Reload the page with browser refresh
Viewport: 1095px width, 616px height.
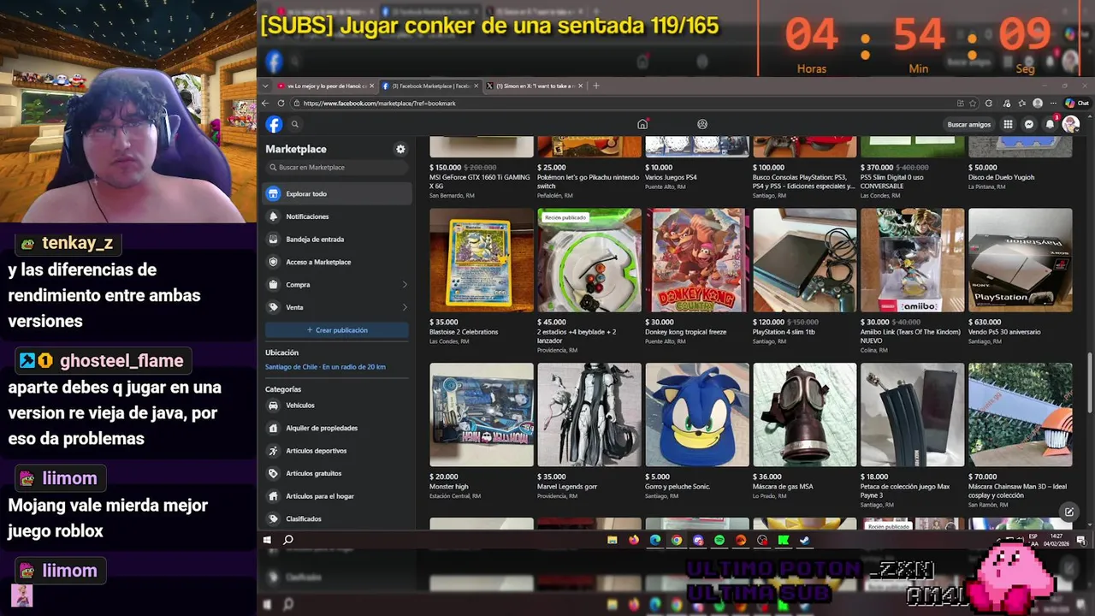pyautogui.click(x=282, y=104)
